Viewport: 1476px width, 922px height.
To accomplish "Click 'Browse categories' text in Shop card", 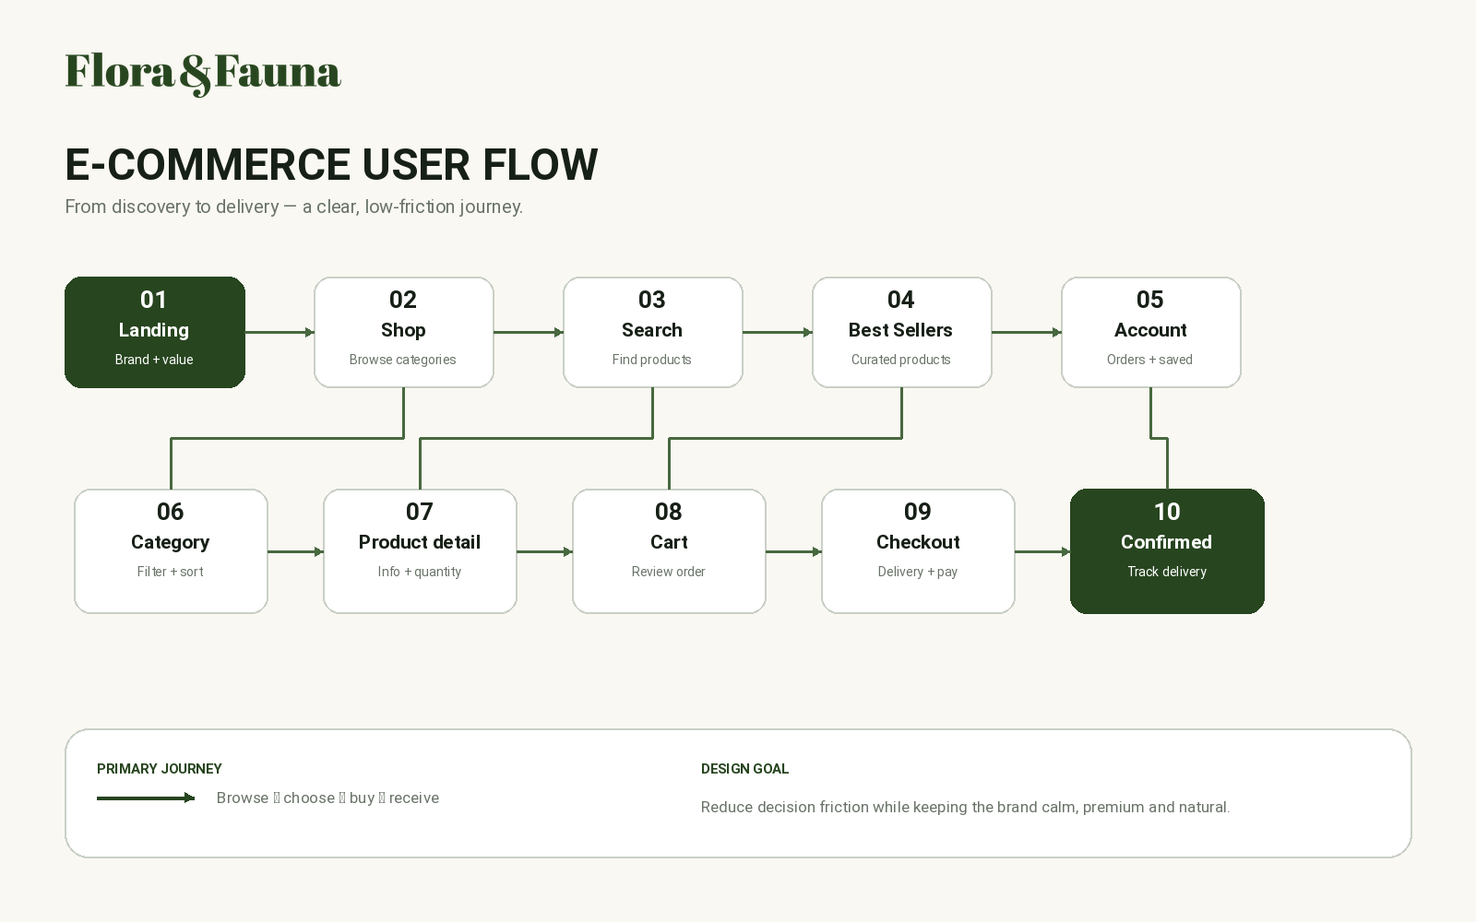I will click(x=403, y=360).
